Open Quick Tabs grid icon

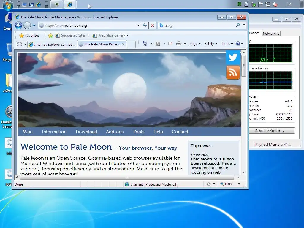[19, 45]
